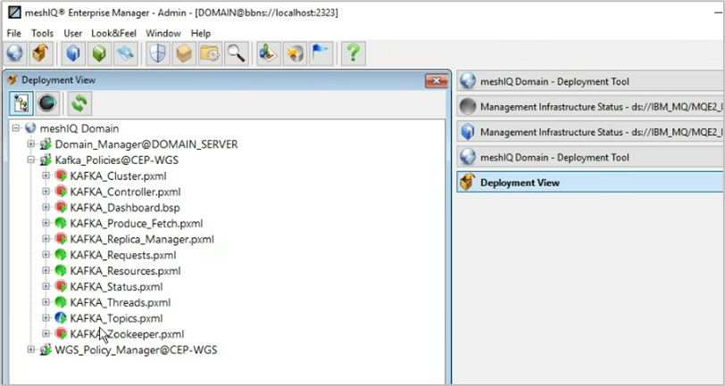Select KAFKA_Threads.pxml policy
The image size is (725, 386).
click(121, 302)
